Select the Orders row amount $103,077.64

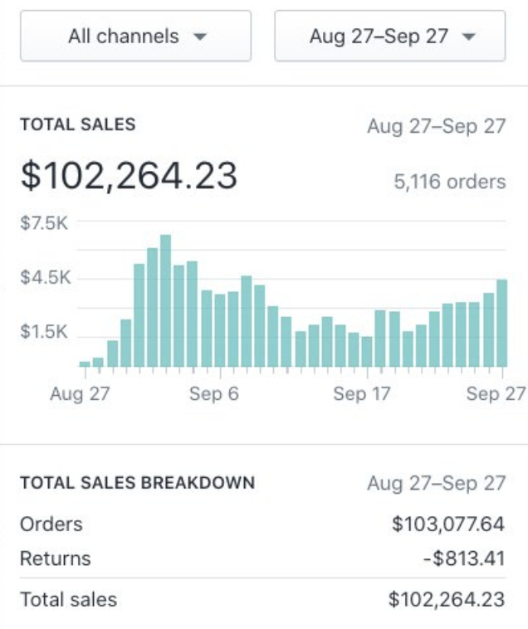pyautogui.click(x=448, y=524)
